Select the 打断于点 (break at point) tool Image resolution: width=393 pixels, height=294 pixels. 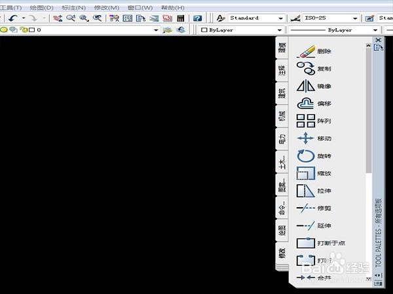321,243
